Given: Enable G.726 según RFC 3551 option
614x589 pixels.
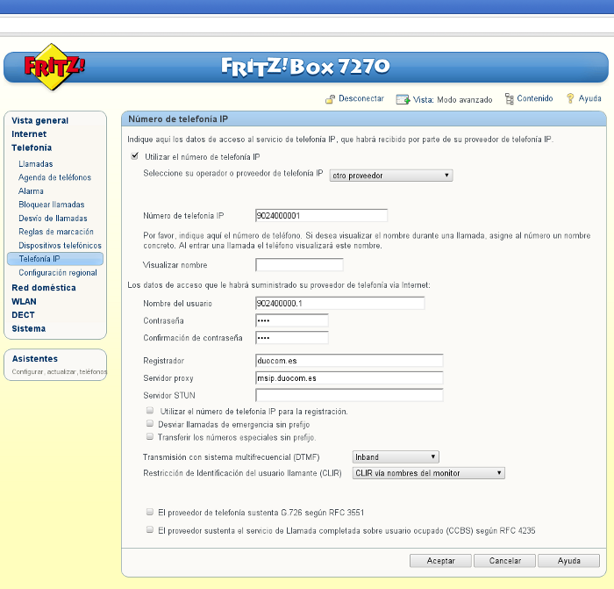Looking at the screenshot, I should pyautogui.click(x=150, y=512).
